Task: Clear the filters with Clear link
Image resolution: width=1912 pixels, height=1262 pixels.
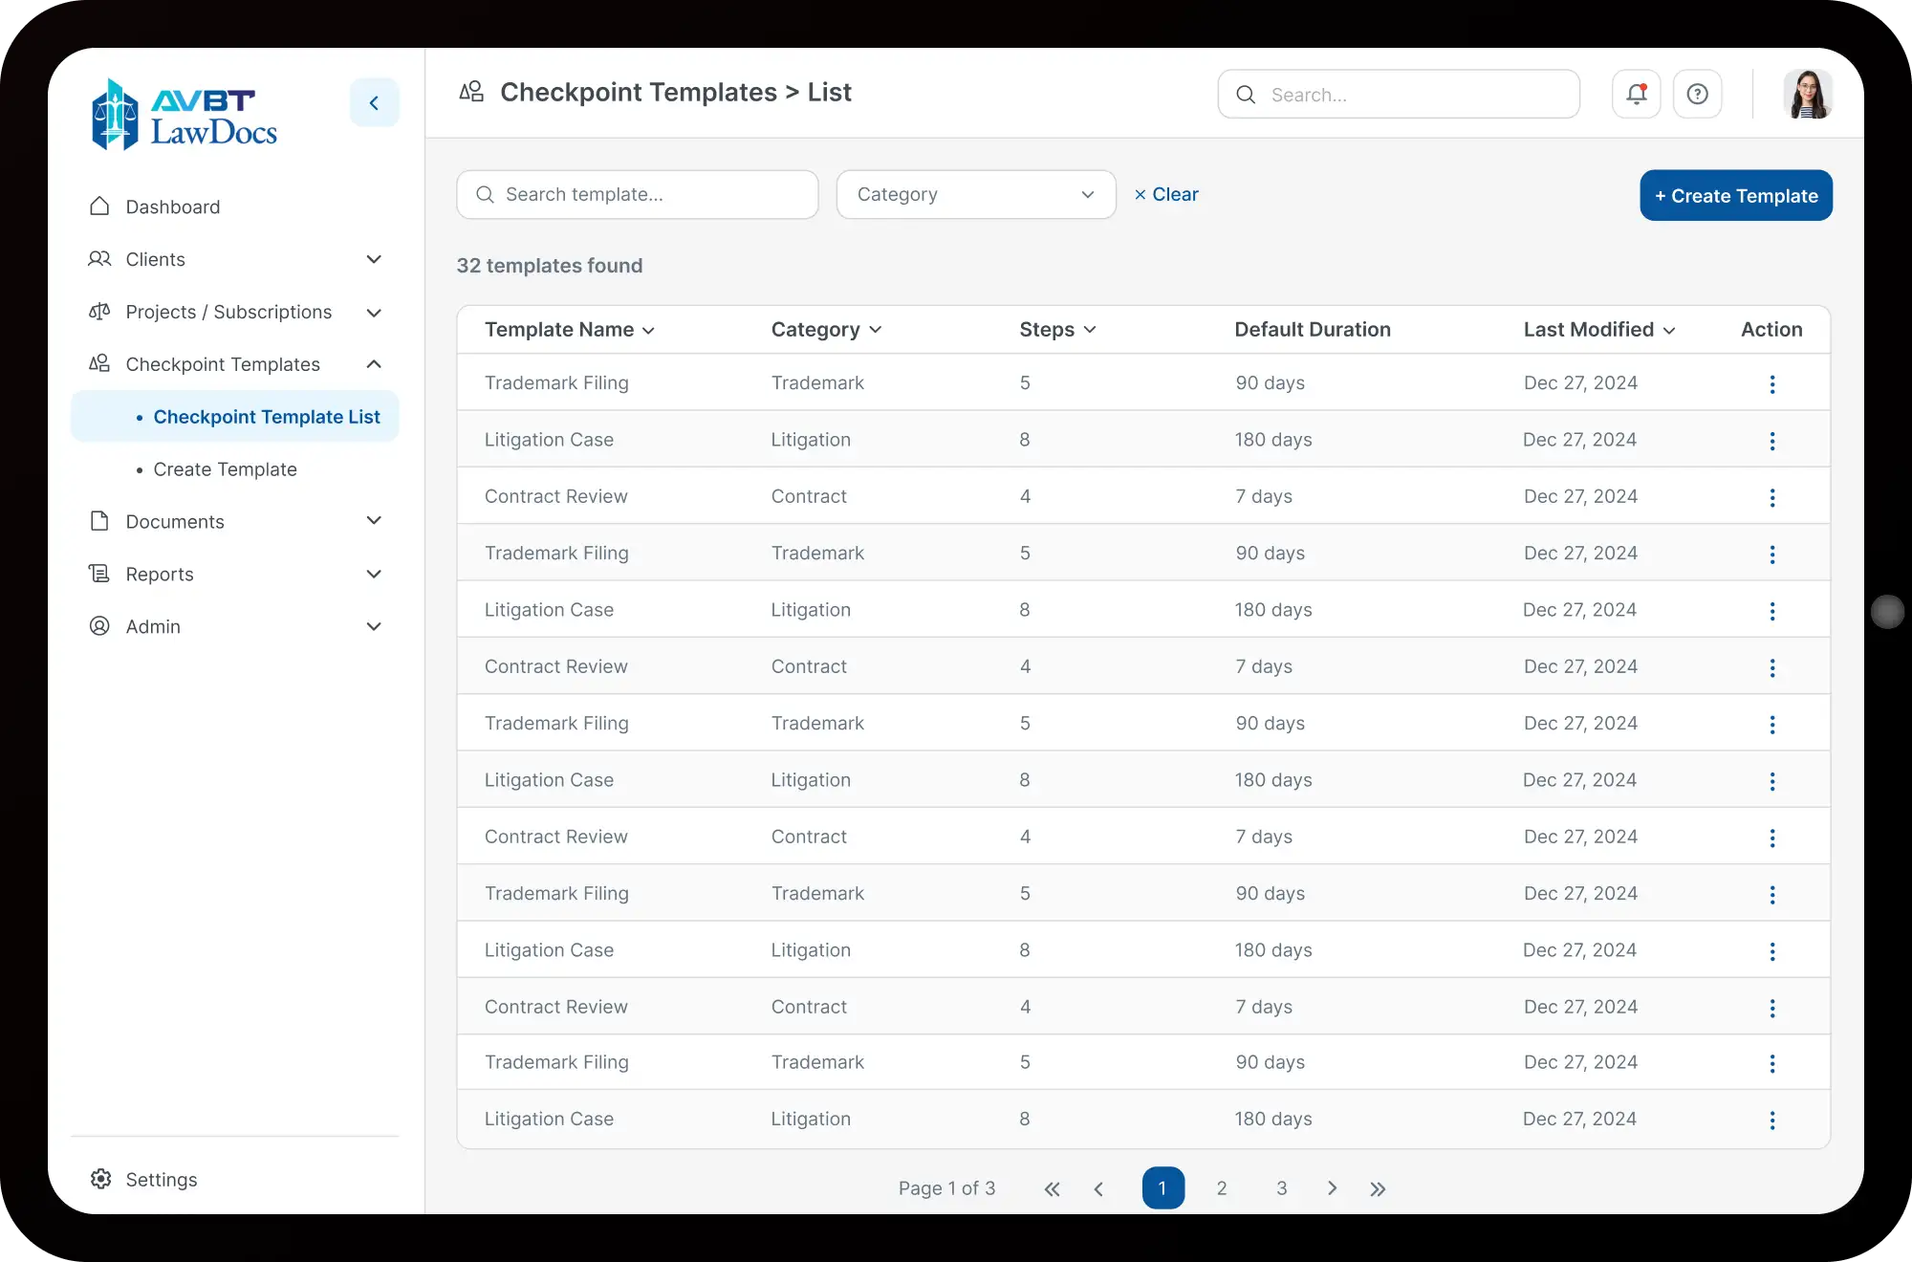Action: pos(1165,194)
